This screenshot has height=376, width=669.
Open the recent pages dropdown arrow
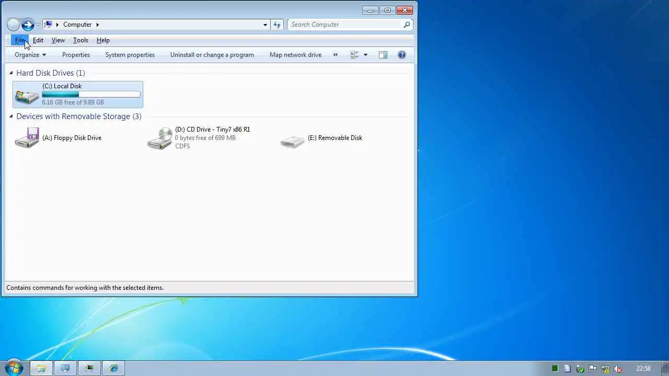coord(38,25)
